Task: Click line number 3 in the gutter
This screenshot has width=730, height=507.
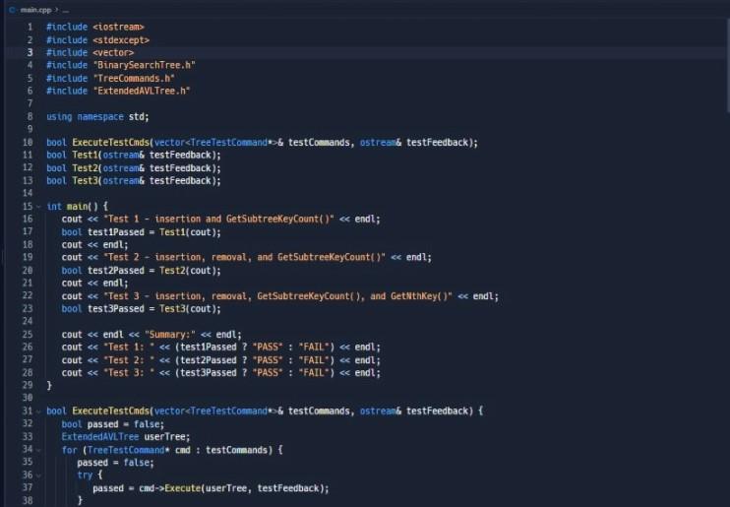Action: tap(30, 52)
